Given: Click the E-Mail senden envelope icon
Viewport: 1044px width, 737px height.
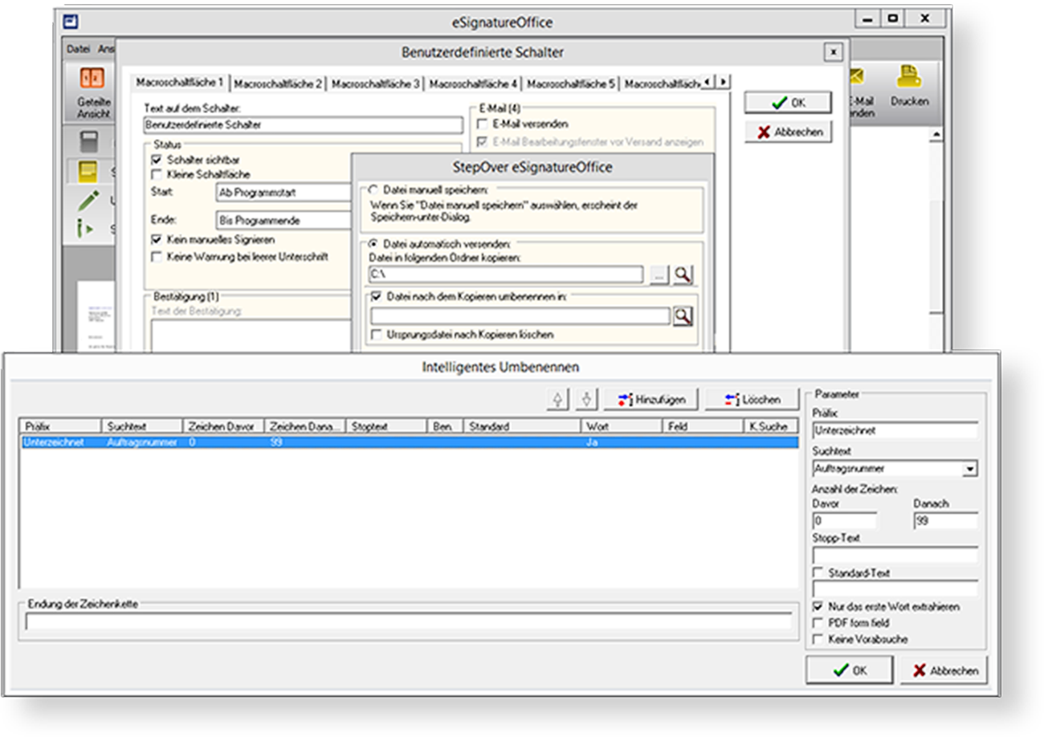Looking at the screenshot, I should [856, 76].
